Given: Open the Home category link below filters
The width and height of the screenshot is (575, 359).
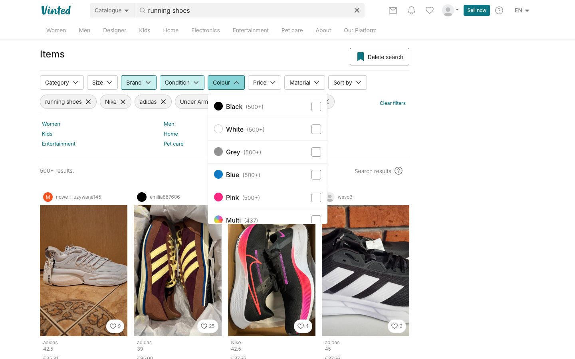Looking at the screenshot, I should coord(171,134).
